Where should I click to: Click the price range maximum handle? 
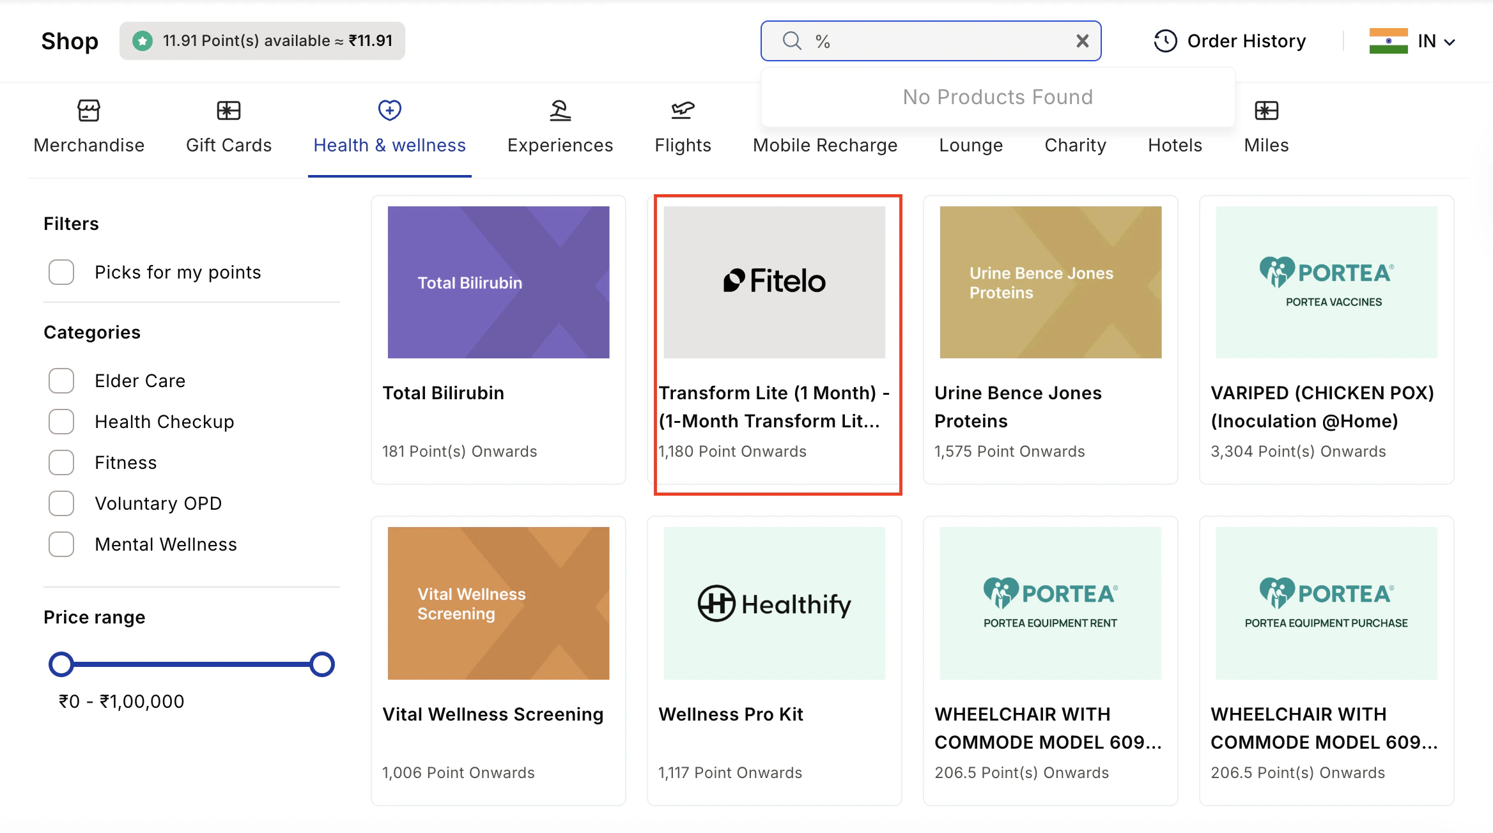[322, 664]
